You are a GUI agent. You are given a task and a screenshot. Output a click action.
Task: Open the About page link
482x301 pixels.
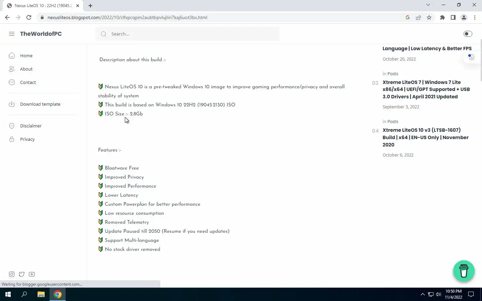(x=26, y=69)
